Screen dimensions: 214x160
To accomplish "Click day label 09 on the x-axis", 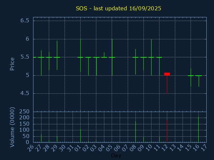I will [x=140, y=148].
